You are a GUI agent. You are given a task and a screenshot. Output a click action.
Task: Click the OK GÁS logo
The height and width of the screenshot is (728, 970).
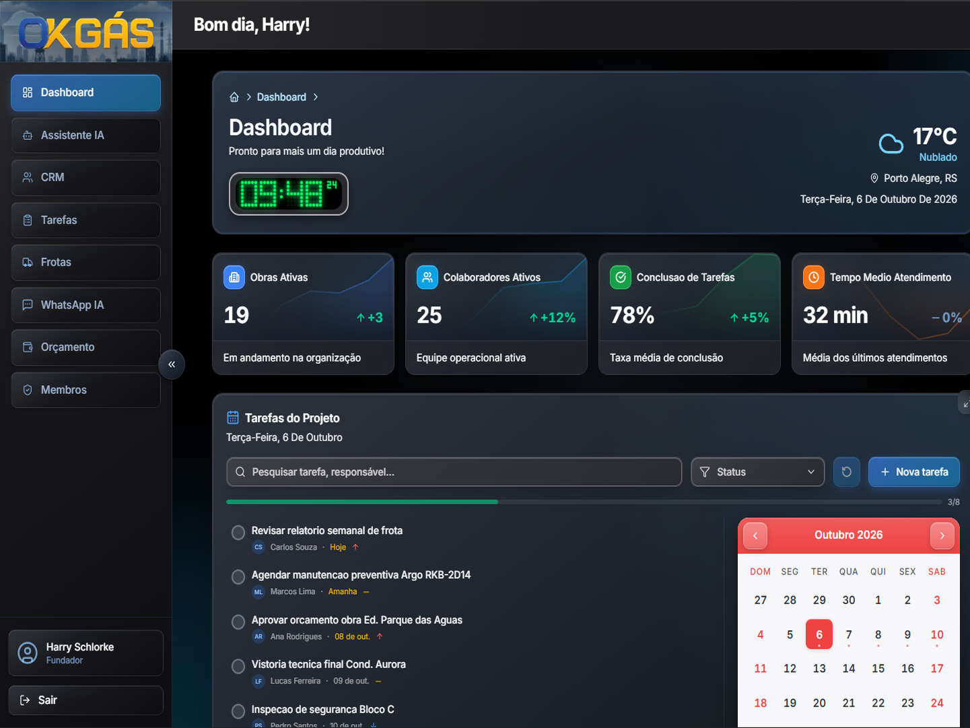coord(86,32)
